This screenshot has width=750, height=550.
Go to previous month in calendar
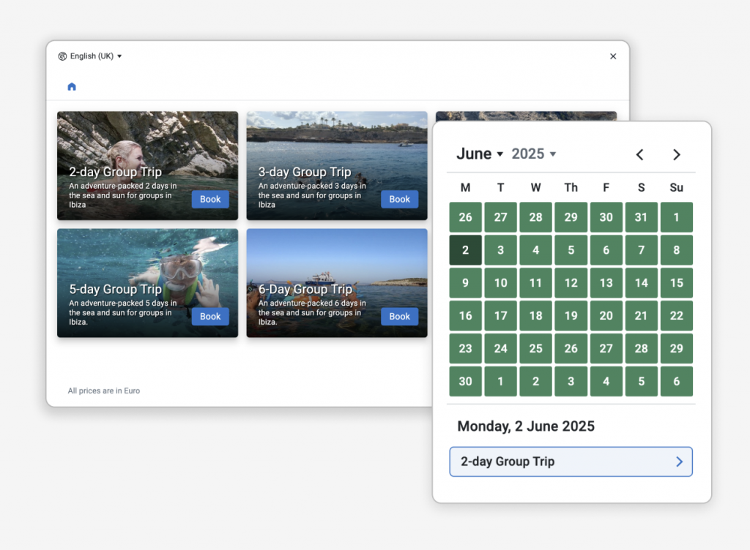639,154
